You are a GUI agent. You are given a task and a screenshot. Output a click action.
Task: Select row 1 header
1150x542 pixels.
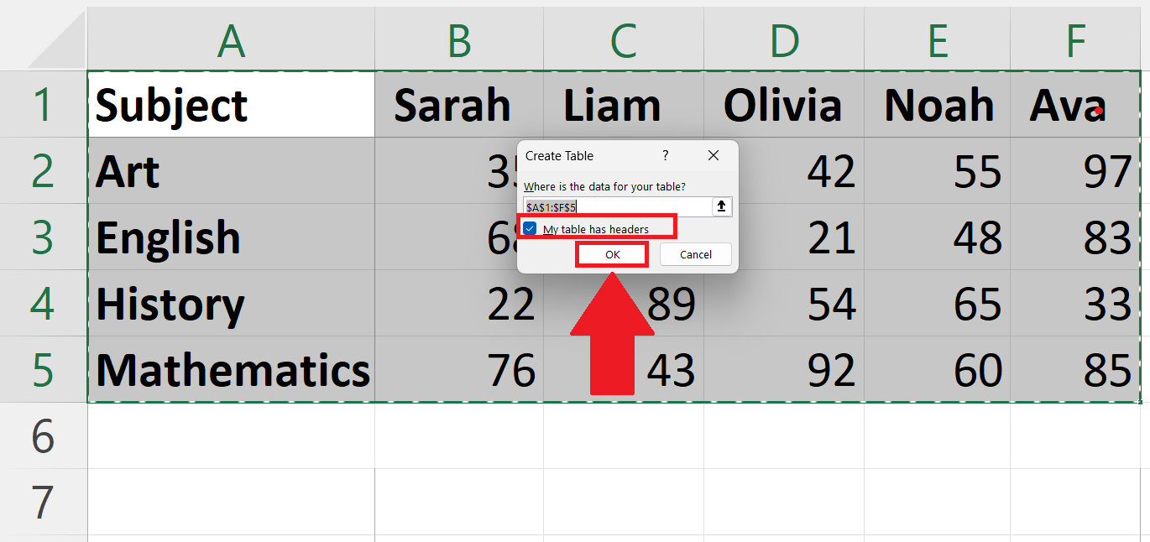pos(42,104)
